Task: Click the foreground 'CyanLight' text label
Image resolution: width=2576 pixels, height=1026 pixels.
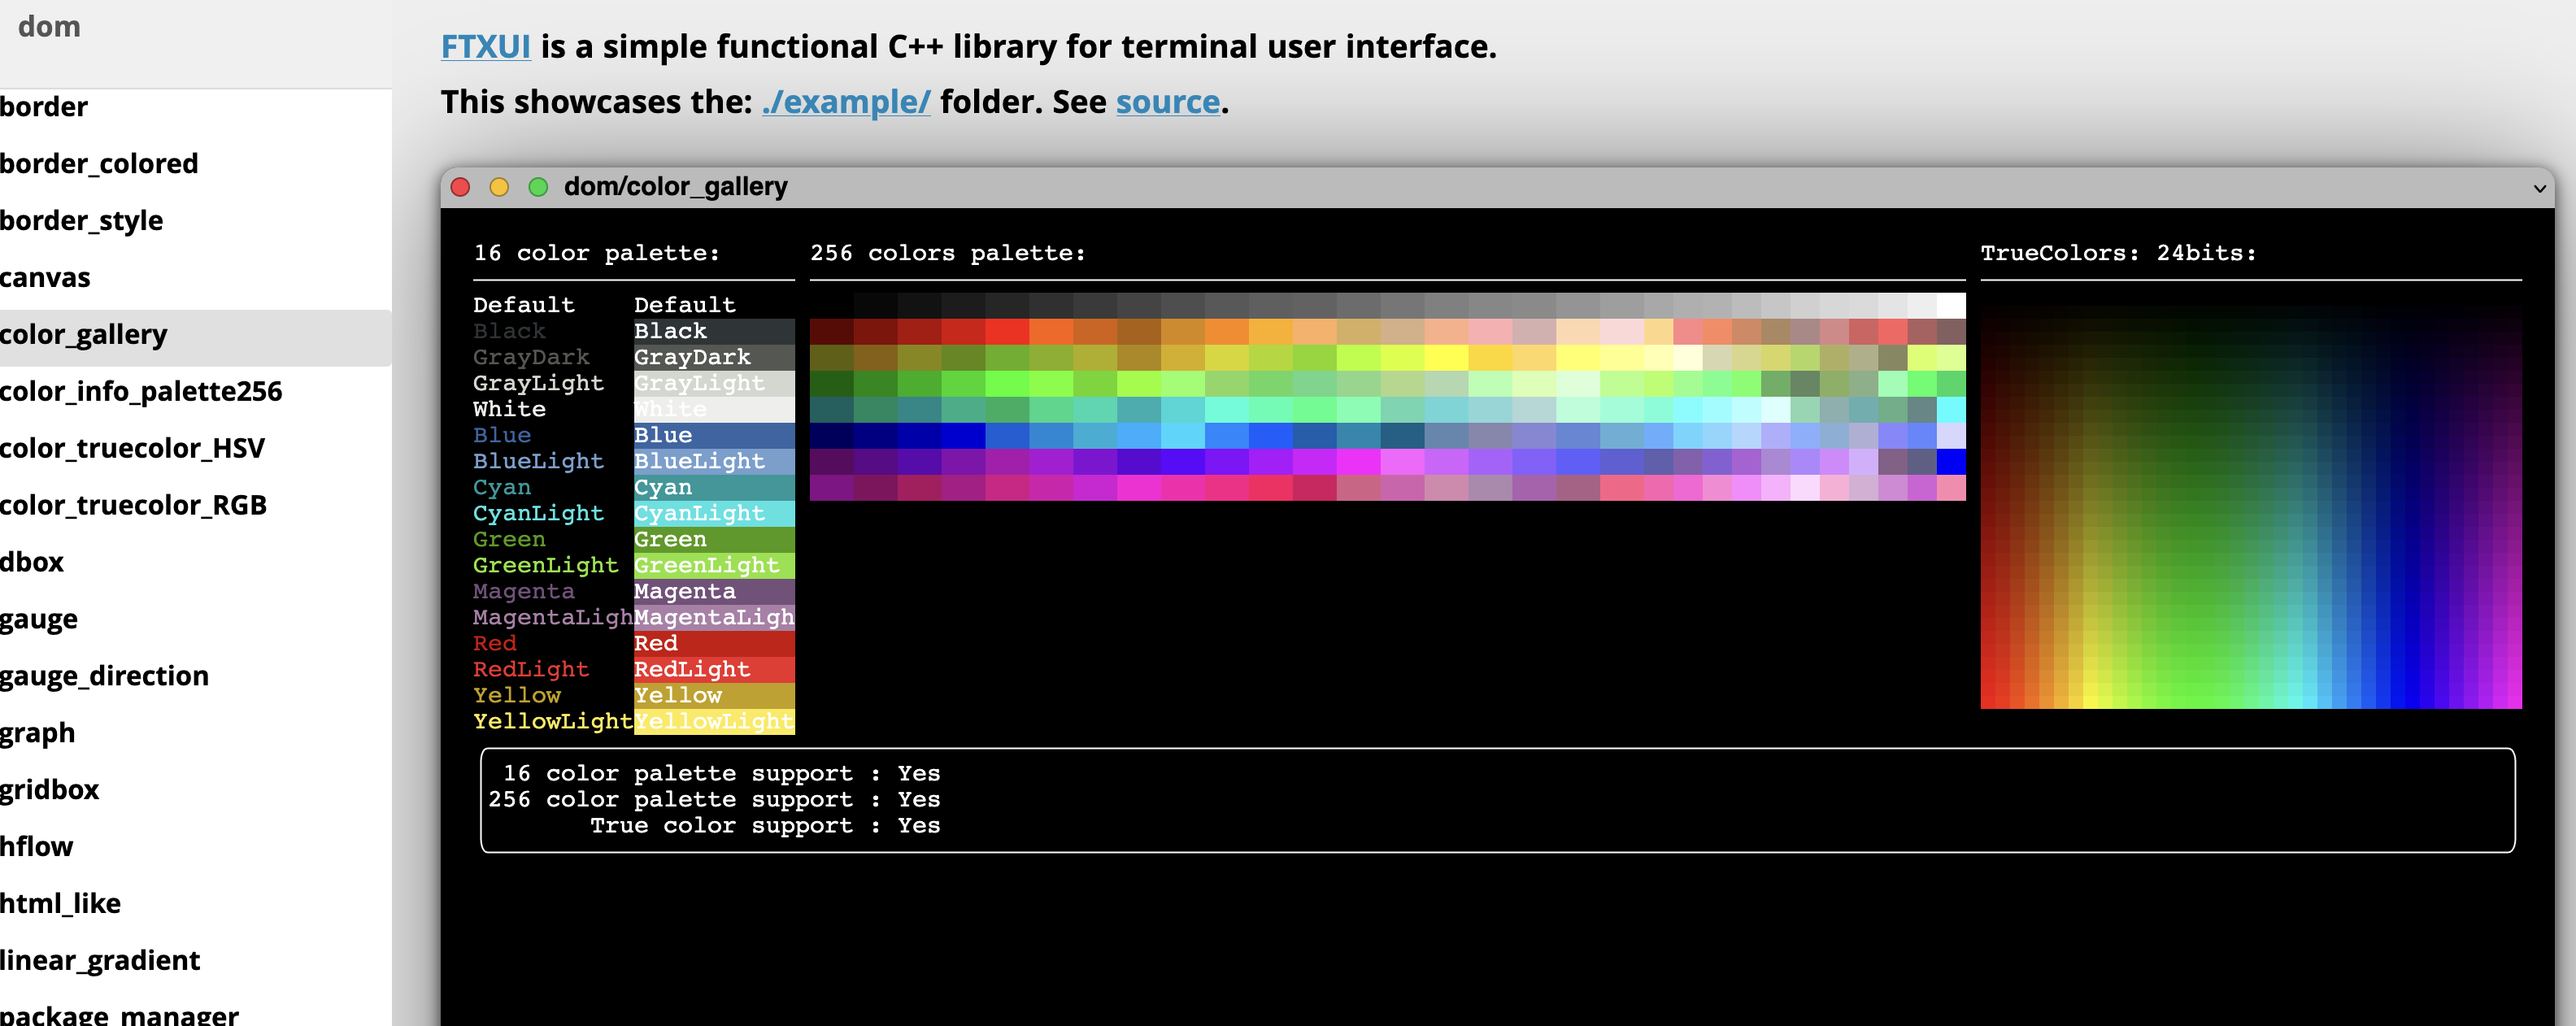Action: 538,513
